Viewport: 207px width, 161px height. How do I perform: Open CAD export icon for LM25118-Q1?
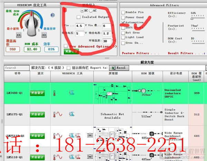tap(72, 135)
